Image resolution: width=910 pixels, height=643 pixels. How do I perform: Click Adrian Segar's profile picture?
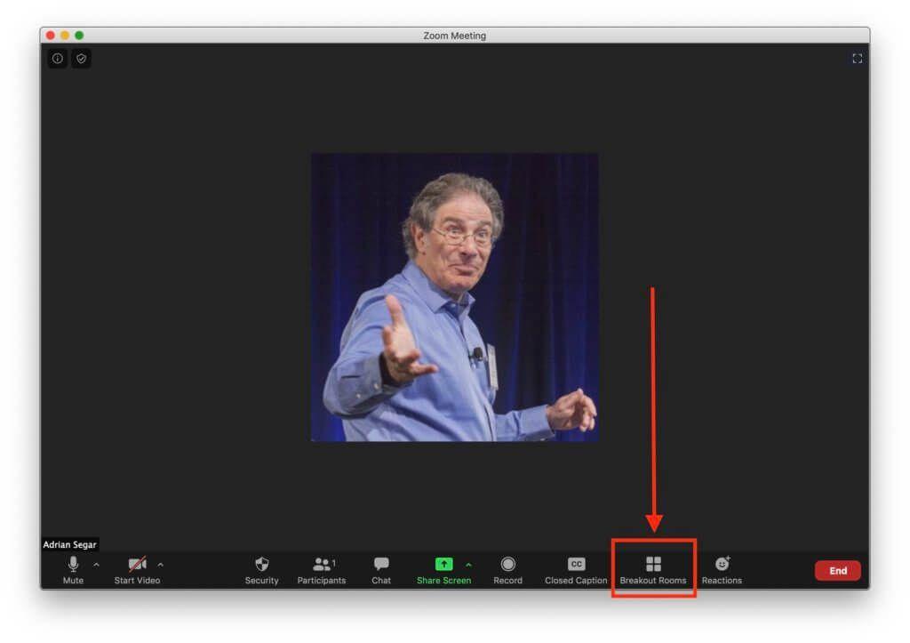455,297
